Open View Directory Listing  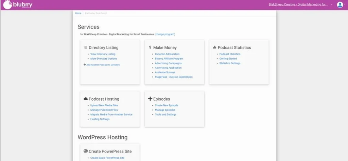click(x=103, y=54)
